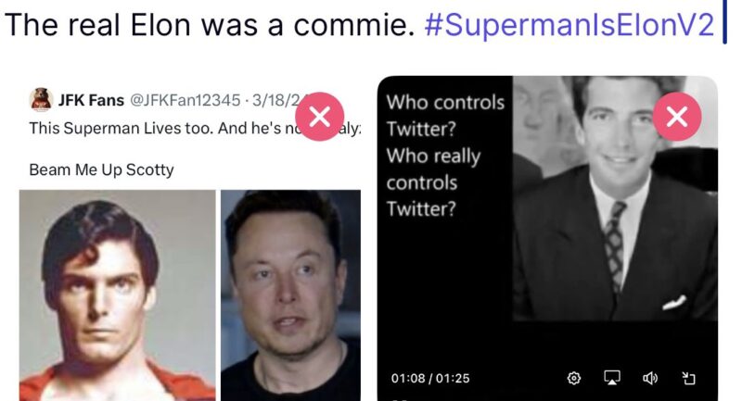This screenshot has width=742, height=401.
Task: Open the Superman photo thumbnail
Action: pyautogui.click(x=117, y=294)
